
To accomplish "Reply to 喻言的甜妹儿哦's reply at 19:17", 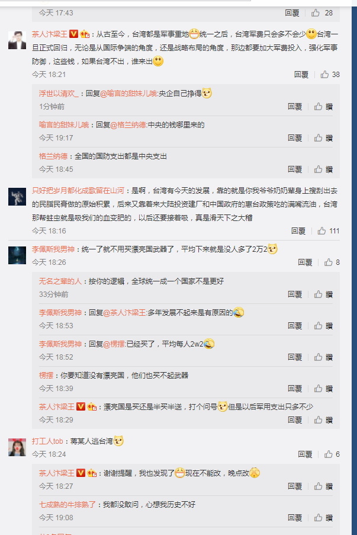I will pos(295,138).
